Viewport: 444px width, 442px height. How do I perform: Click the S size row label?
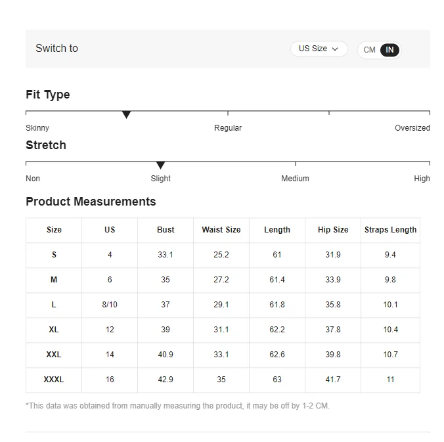tap(54, 255)
